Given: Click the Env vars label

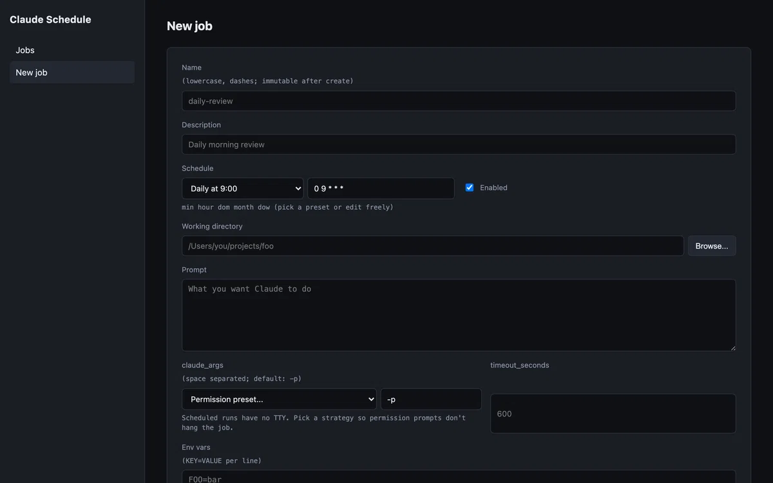Looking at the screenshot, I should coord(196,448).
